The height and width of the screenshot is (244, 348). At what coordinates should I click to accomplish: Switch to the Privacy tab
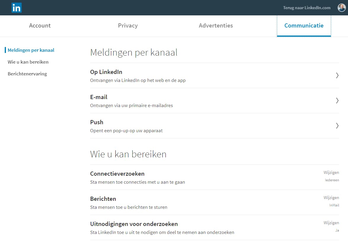128,25
